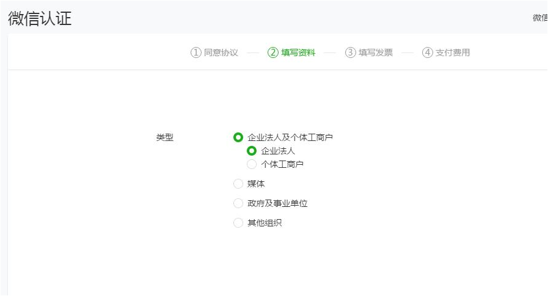Choose the 政府及事业单位 radio button

(238, 203)
